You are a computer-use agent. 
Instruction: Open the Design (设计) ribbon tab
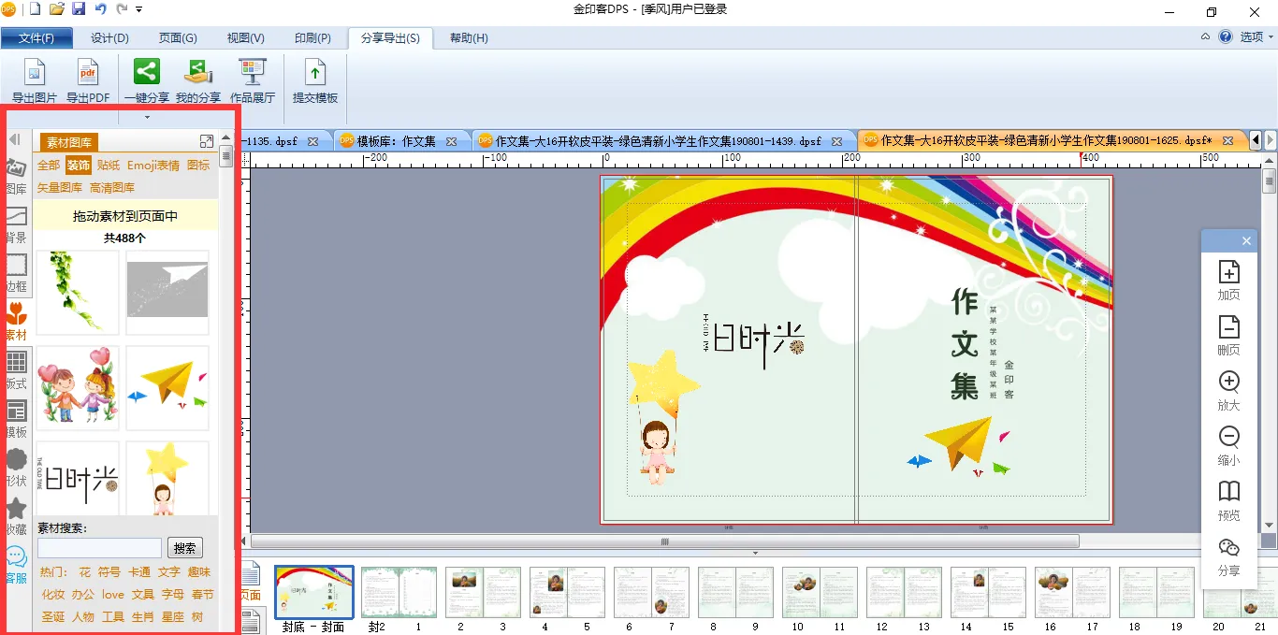tap(109, 38)
